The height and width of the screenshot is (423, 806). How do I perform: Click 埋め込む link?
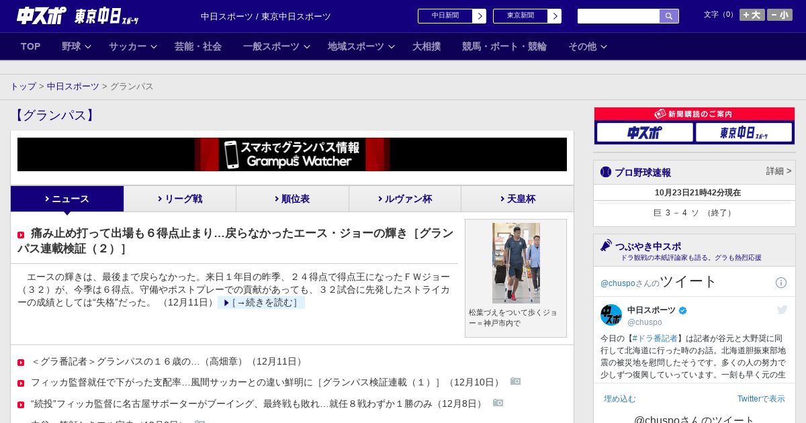pos(619,399)
